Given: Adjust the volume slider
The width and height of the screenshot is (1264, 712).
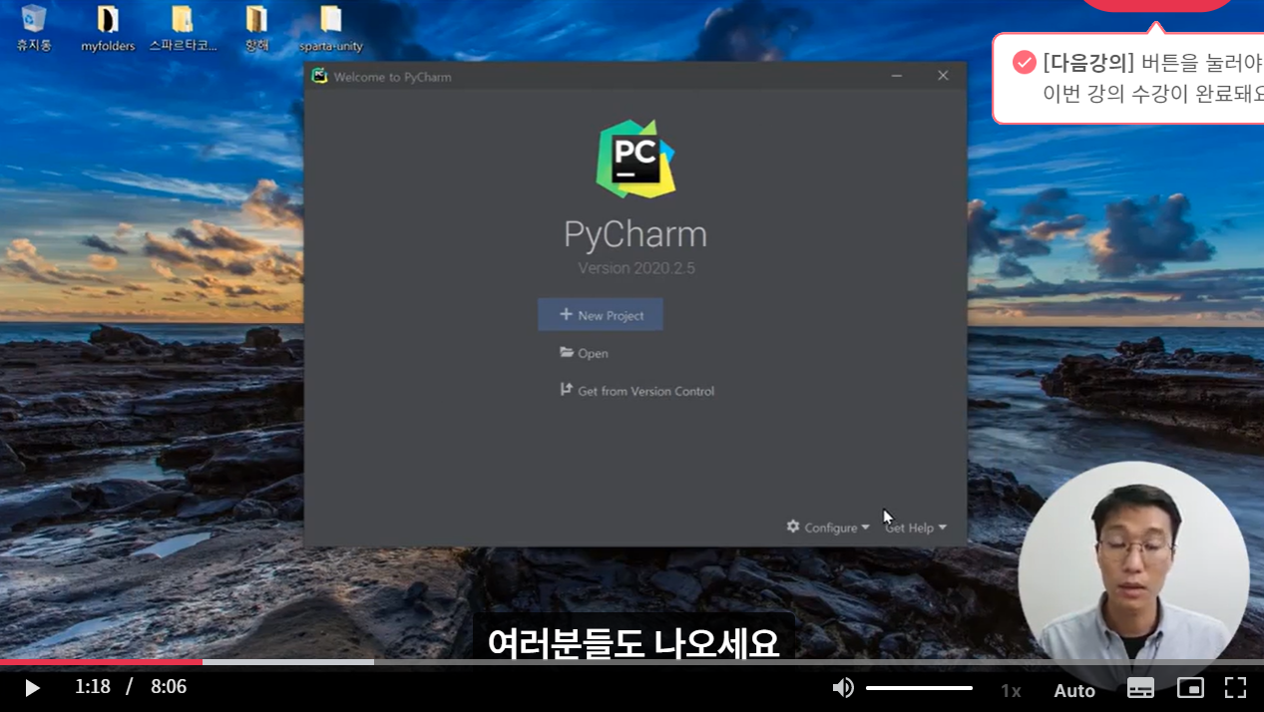Looking at the screenshot, I should point(919,688).
